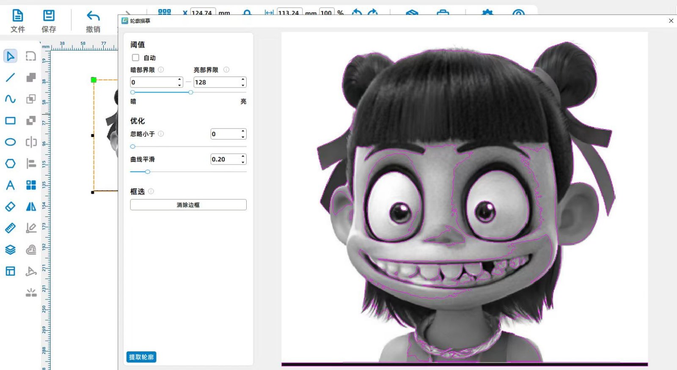677x370 pixels.
Task: Click the 提取轮廓 extract outline button
Action: point(141,357)
